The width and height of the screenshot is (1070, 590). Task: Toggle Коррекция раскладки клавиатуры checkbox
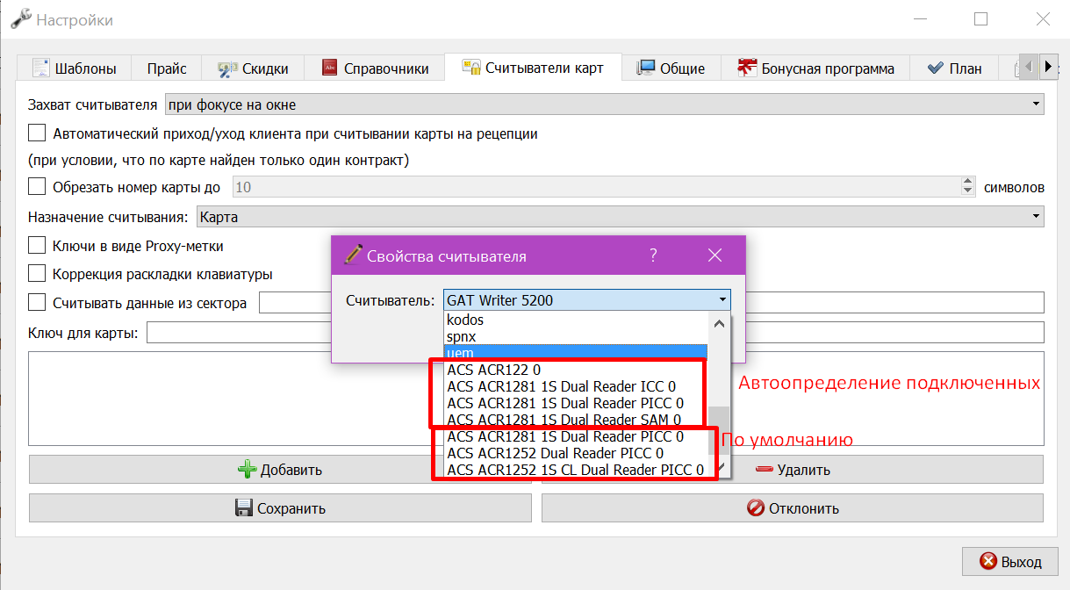pyautogui.click(x=37, y=274)
